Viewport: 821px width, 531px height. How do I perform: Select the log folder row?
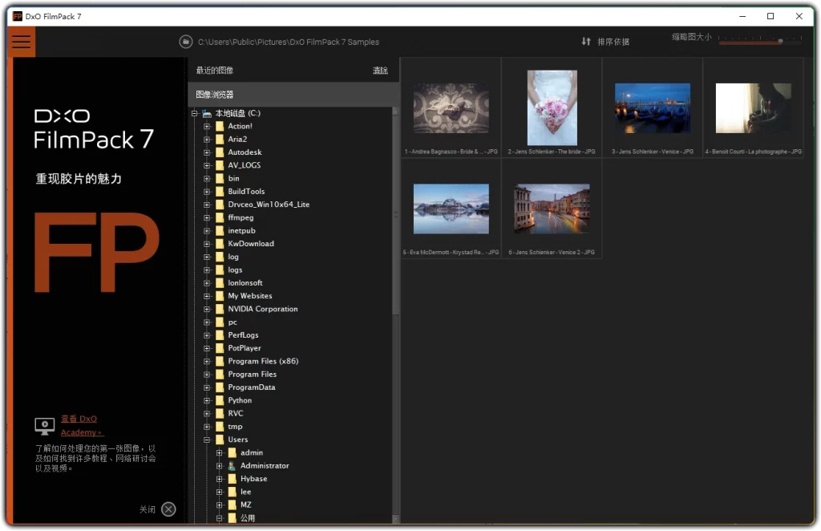point(233,257)
